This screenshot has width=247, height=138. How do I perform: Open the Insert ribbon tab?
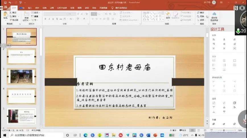tap(30, 8)
